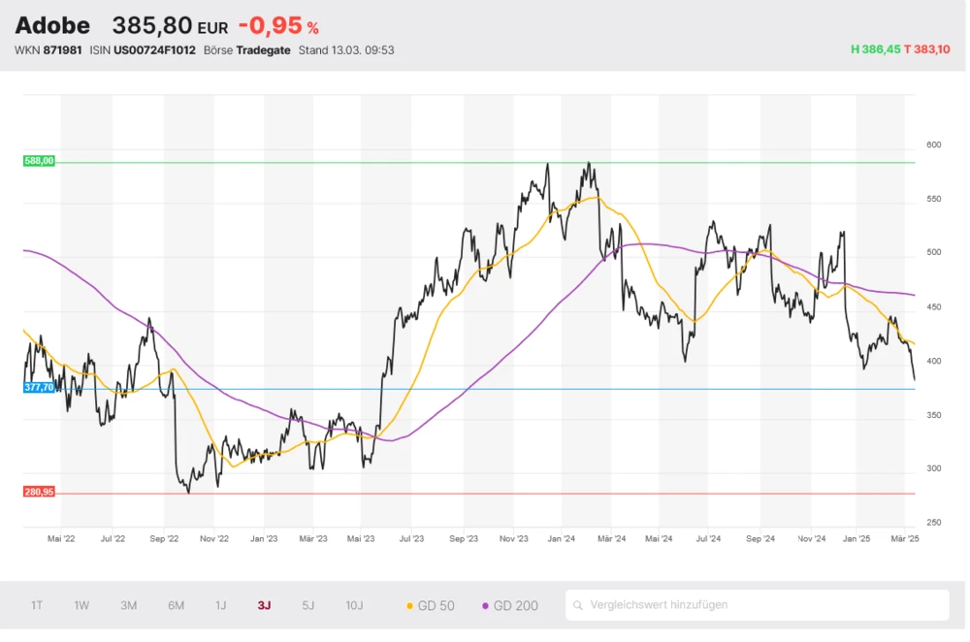Click the red 280,95 low marker
Viewport: 970px width, 642px height.
(x=39, y=492)
